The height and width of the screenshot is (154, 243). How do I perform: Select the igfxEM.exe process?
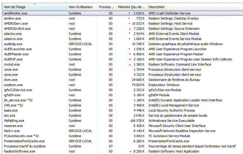tap(12, 95)
